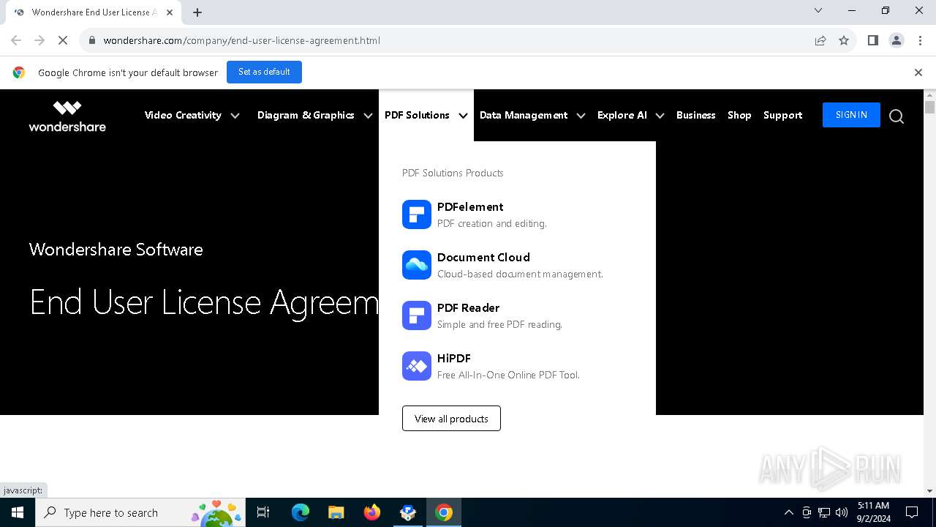Expand Video Creativity menu chevron

pyautogui.click(x=235, y=116)
